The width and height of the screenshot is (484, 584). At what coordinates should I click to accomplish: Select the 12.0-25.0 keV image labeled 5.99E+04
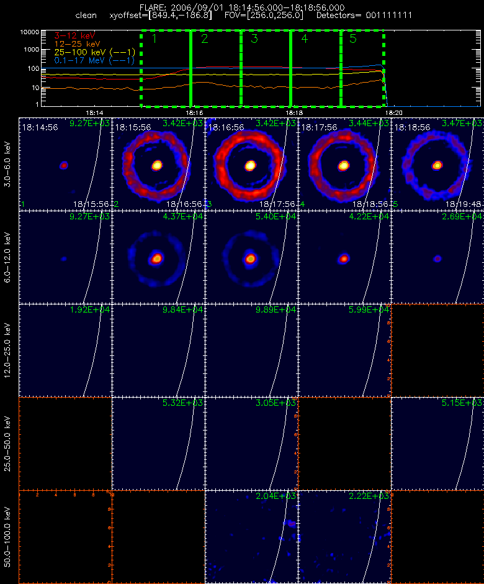click(344, 350)
